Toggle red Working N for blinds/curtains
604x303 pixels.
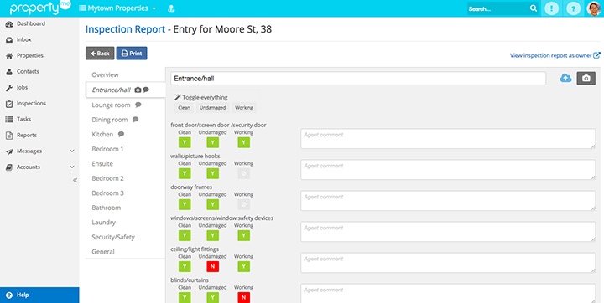(243, 297)
